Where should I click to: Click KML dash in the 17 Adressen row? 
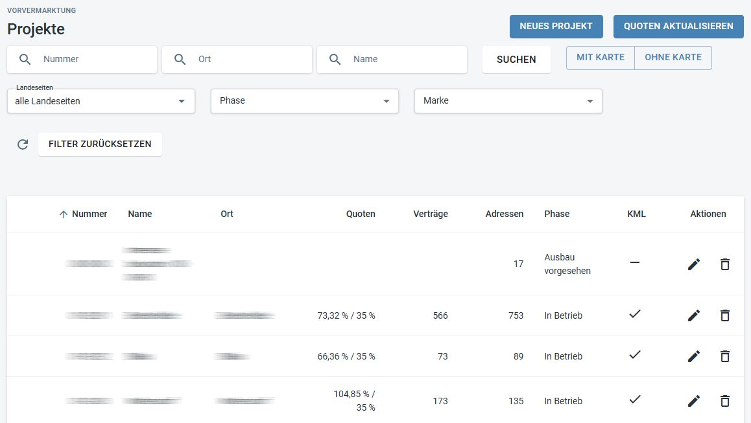coord(635,263)
